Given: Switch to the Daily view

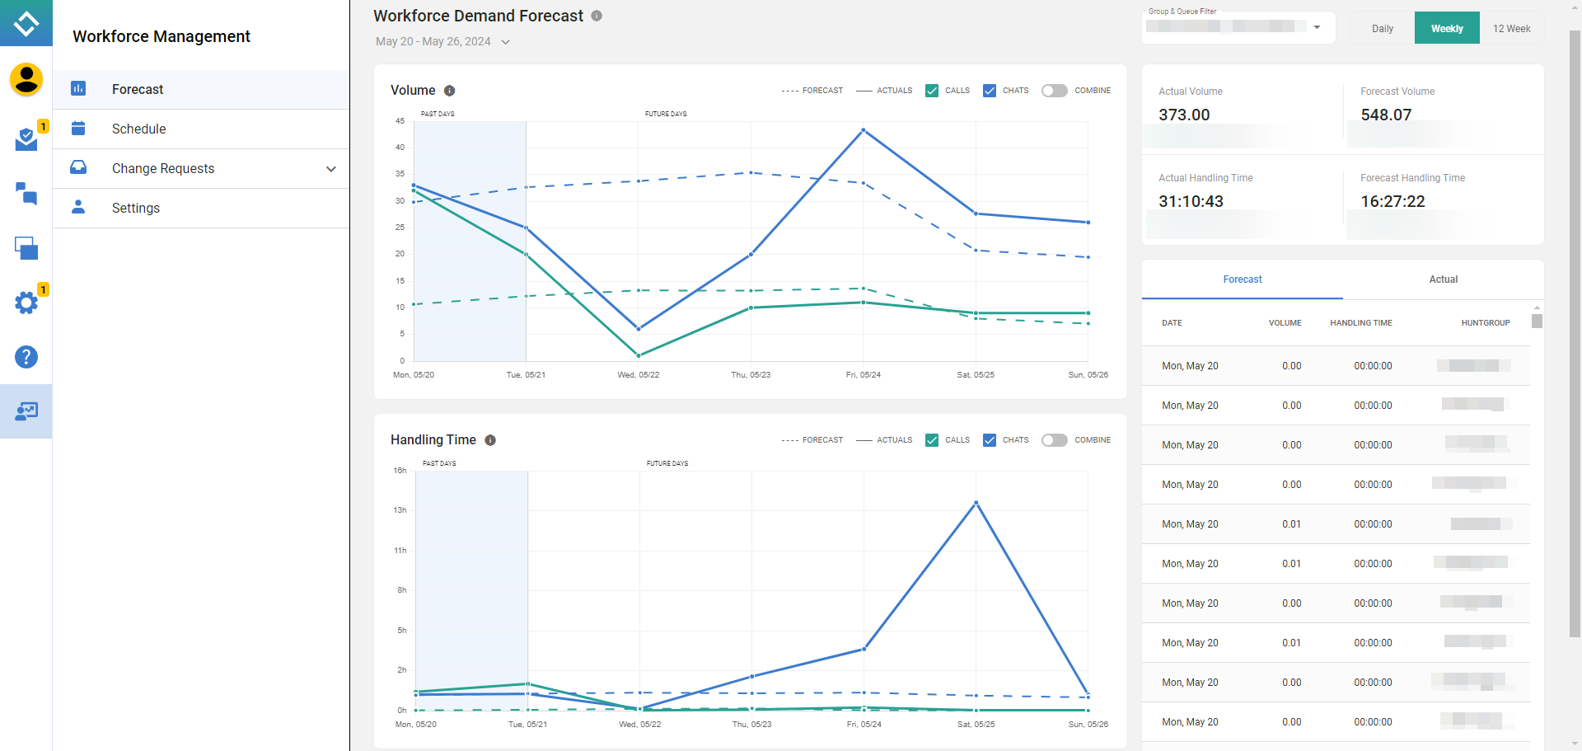Looking at the screenshot, I should point(1382,27).
